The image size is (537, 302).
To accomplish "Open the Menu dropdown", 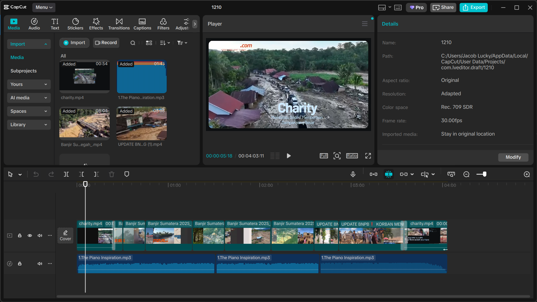I will [44, 8].
